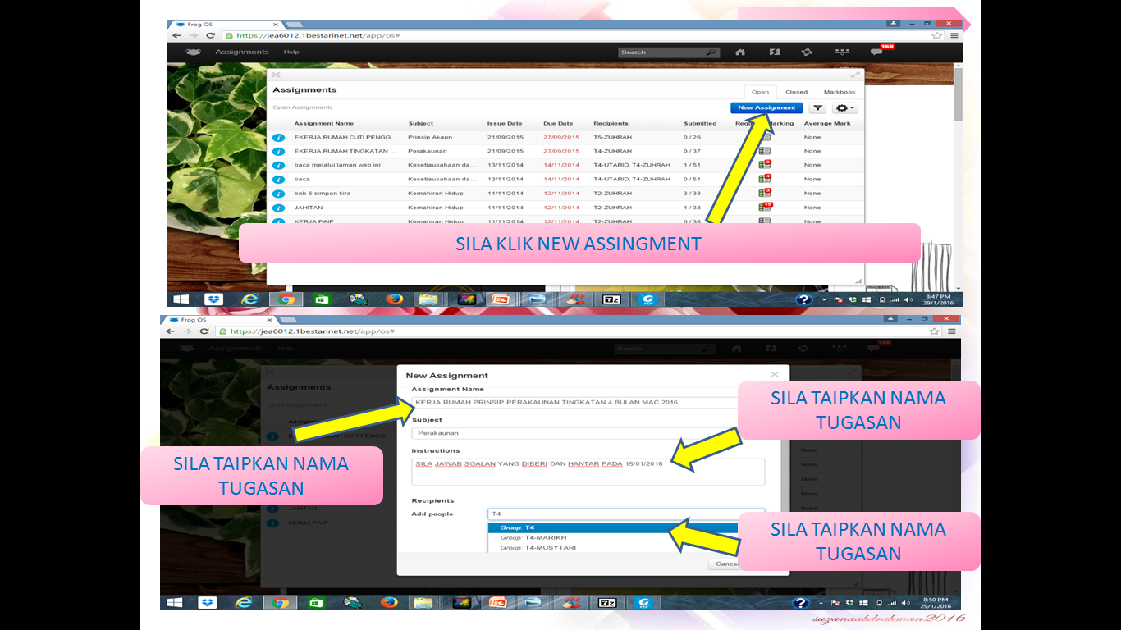The image size is (1121, 630).
Task: Sort by the Due Date column header
Action: (x=557, y=123)
